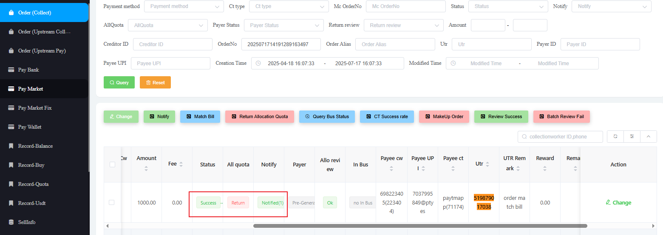Click the orange Reset button
663x235 pixels.
tap(155, 83)
